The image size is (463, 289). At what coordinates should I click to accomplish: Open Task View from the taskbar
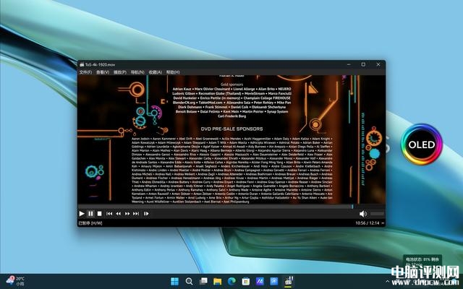point(203,281)
